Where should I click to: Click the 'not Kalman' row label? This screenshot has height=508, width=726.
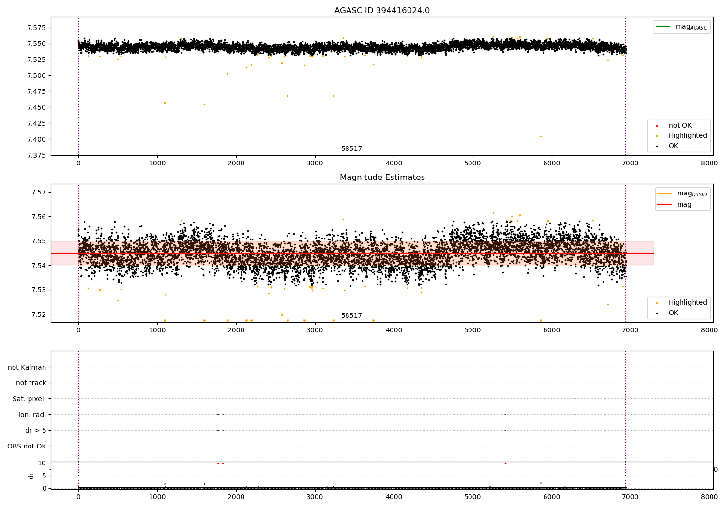pos(27,367)
